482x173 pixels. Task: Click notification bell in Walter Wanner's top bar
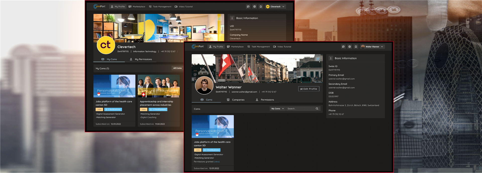(x=356, y=47)
